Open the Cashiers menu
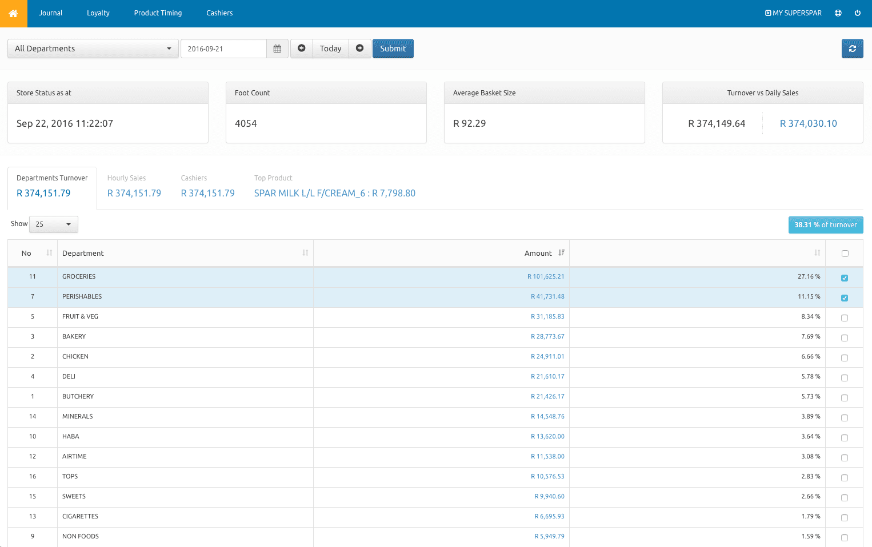The image size is (872, 547). (219, 13)
